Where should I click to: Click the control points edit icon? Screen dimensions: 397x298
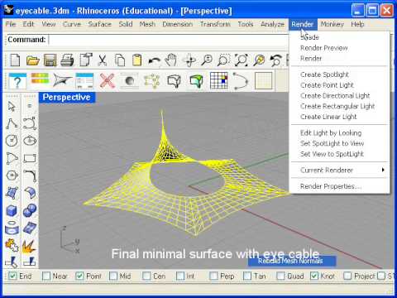[152, 80]
